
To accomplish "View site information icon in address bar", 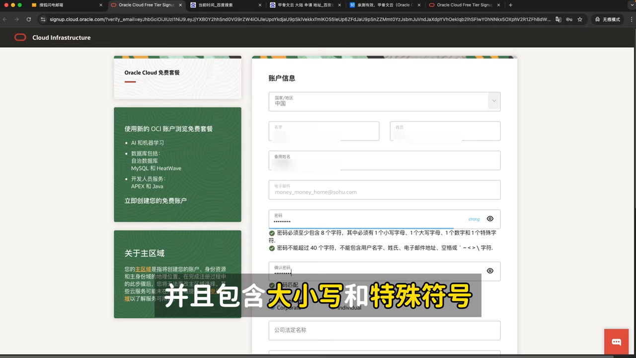I will tap(43, 19).
